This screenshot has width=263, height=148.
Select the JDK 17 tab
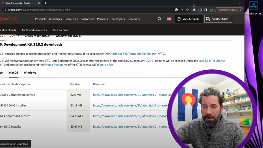click(x=14, y=36)
